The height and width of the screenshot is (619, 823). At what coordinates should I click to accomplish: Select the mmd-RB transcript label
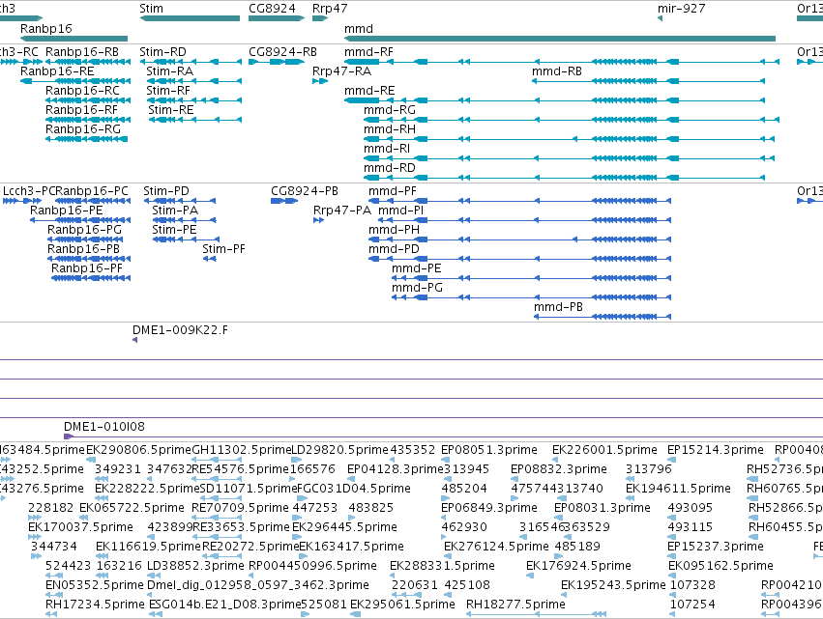point(557,71)
